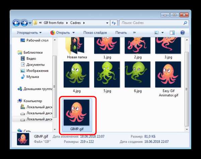Click the GIMP.gif preview in details pane
Image resolution: width=201 pixels, height=159 pixels.
point(23,139)
